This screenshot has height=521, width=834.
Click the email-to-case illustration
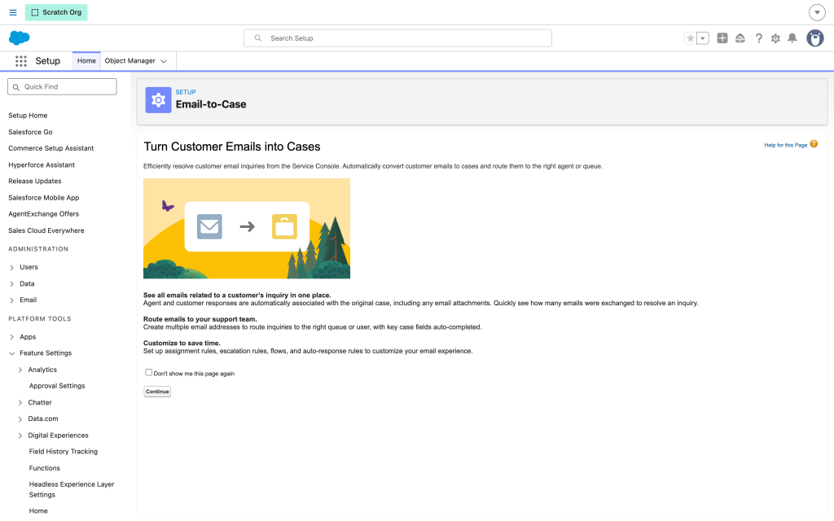(x=247, y=229)
